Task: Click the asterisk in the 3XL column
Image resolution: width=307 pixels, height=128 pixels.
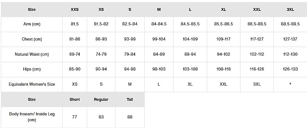Action: [290, 84]
